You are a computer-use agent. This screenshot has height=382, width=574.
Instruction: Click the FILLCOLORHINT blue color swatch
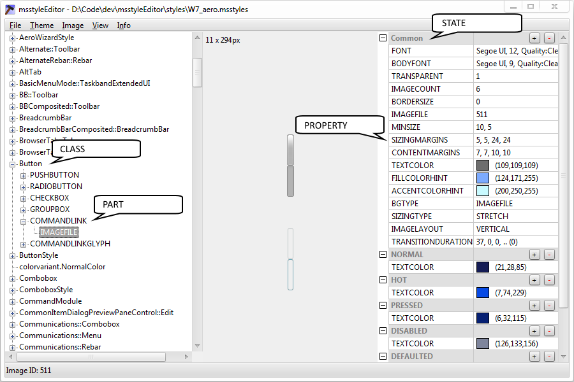483,178
